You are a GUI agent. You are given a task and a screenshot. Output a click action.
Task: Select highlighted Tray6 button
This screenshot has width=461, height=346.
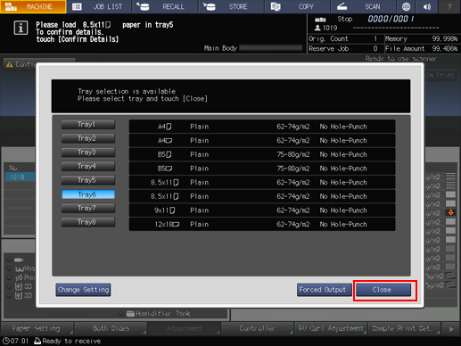click(88, 194)
